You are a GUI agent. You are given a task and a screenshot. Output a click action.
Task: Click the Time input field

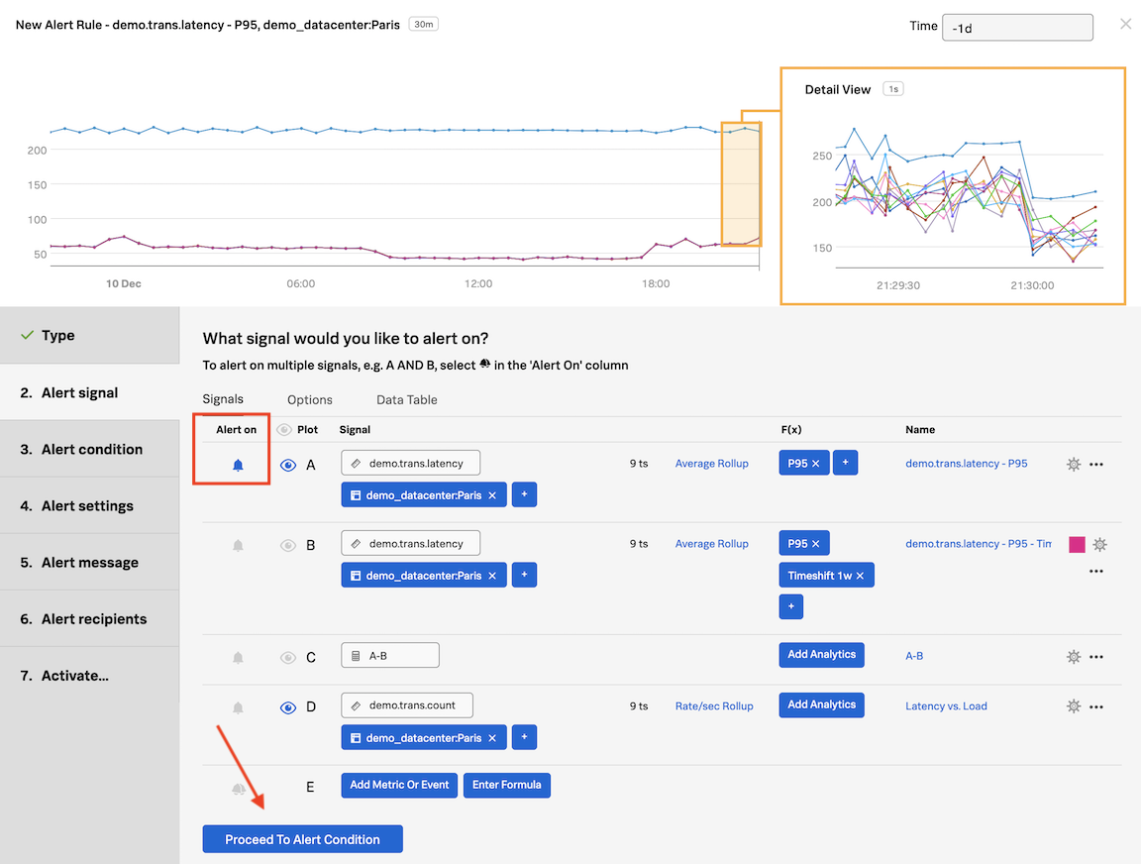click(x=1017, y=28)
